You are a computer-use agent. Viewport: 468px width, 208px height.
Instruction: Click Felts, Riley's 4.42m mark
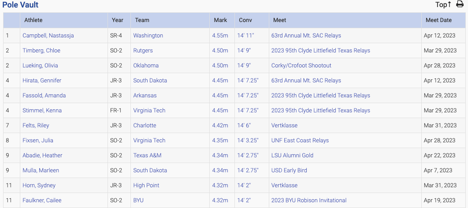tap(220, 125)
